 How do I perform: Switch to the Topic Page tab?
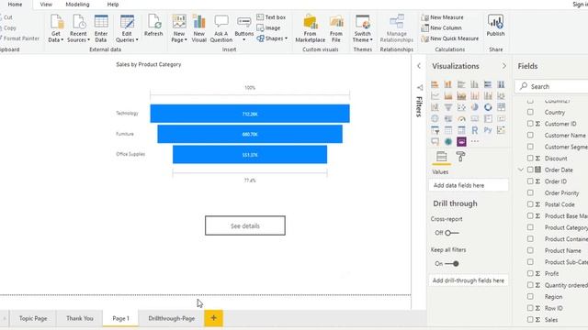[x=33, y=318]
